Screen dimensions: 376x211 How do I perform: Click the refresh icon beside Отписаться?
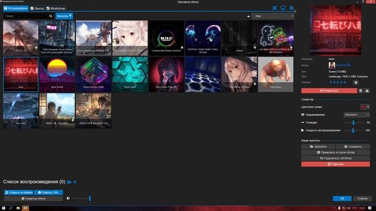tap(361, 91)
